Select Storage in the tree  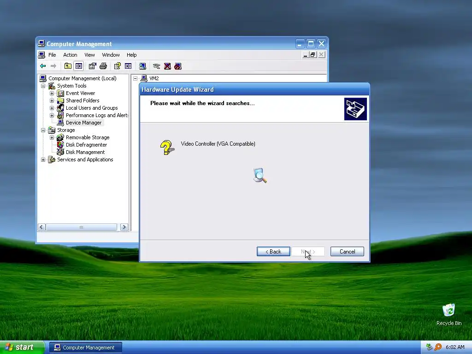(x=66, y=130)
